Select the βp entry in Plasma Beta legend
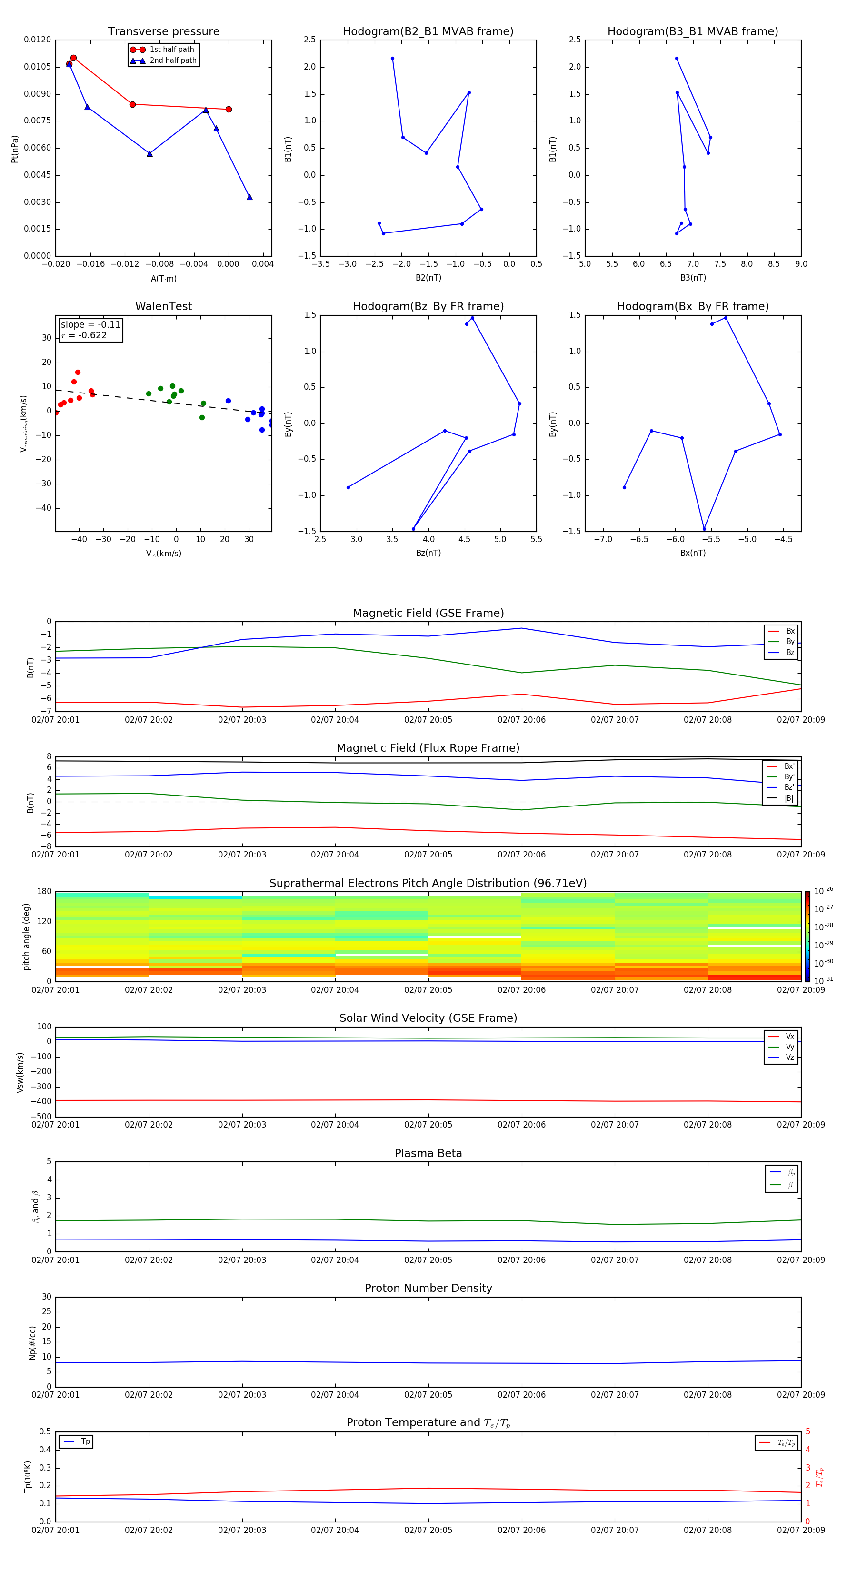Viewport: 857px width, 1572px height. [782, 1172]
